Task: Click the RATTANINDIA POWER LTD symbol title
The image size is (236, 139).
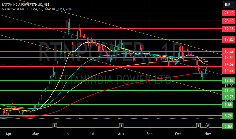Action: pyautogui.click(x=25, y=5)
